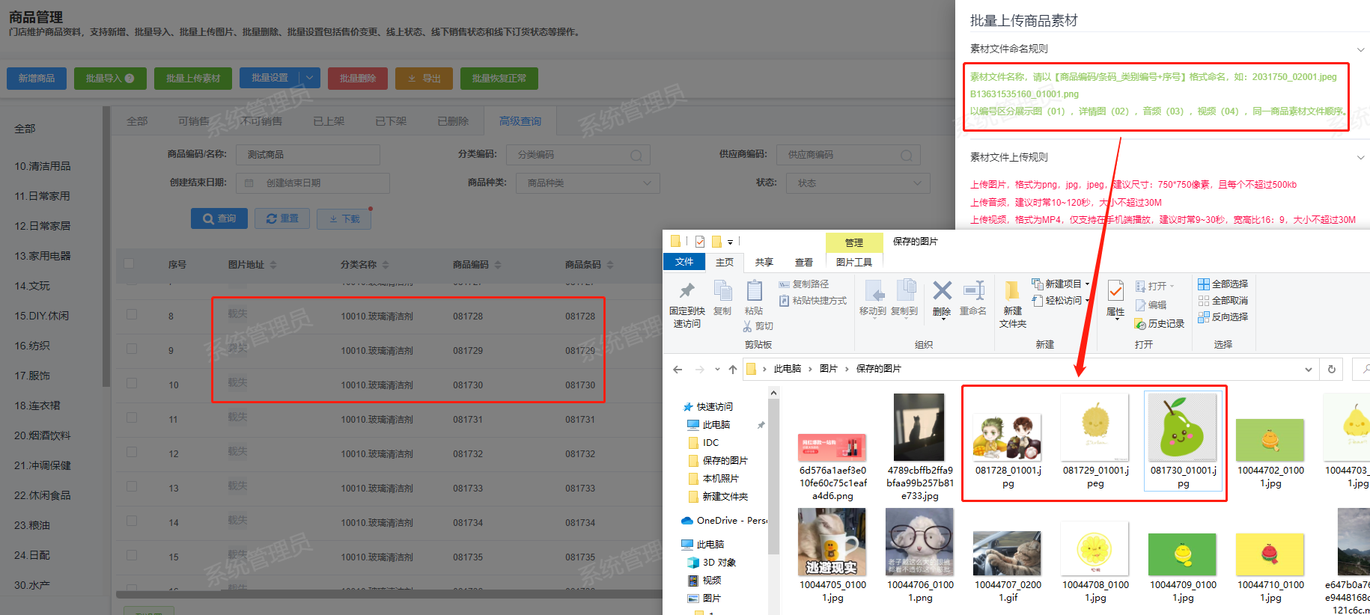Collapse the 素材文件命名规则 section chevron
The image size is (1370, 615).
pos(1360,50)
